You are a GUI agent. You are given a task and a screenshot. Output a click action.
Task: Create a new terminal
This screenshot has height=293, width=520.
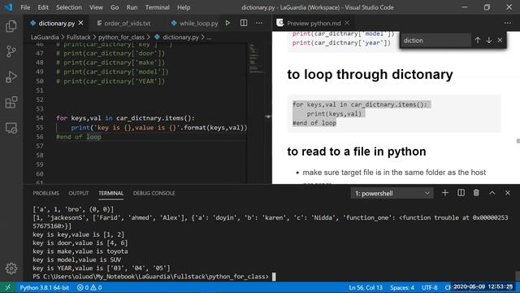(445, 193)
